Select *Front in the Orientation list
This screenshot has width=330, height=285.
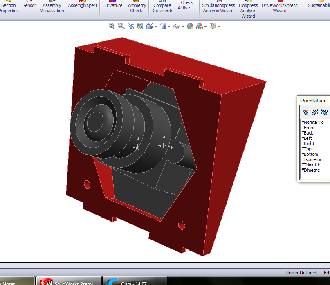pos(308,128)
